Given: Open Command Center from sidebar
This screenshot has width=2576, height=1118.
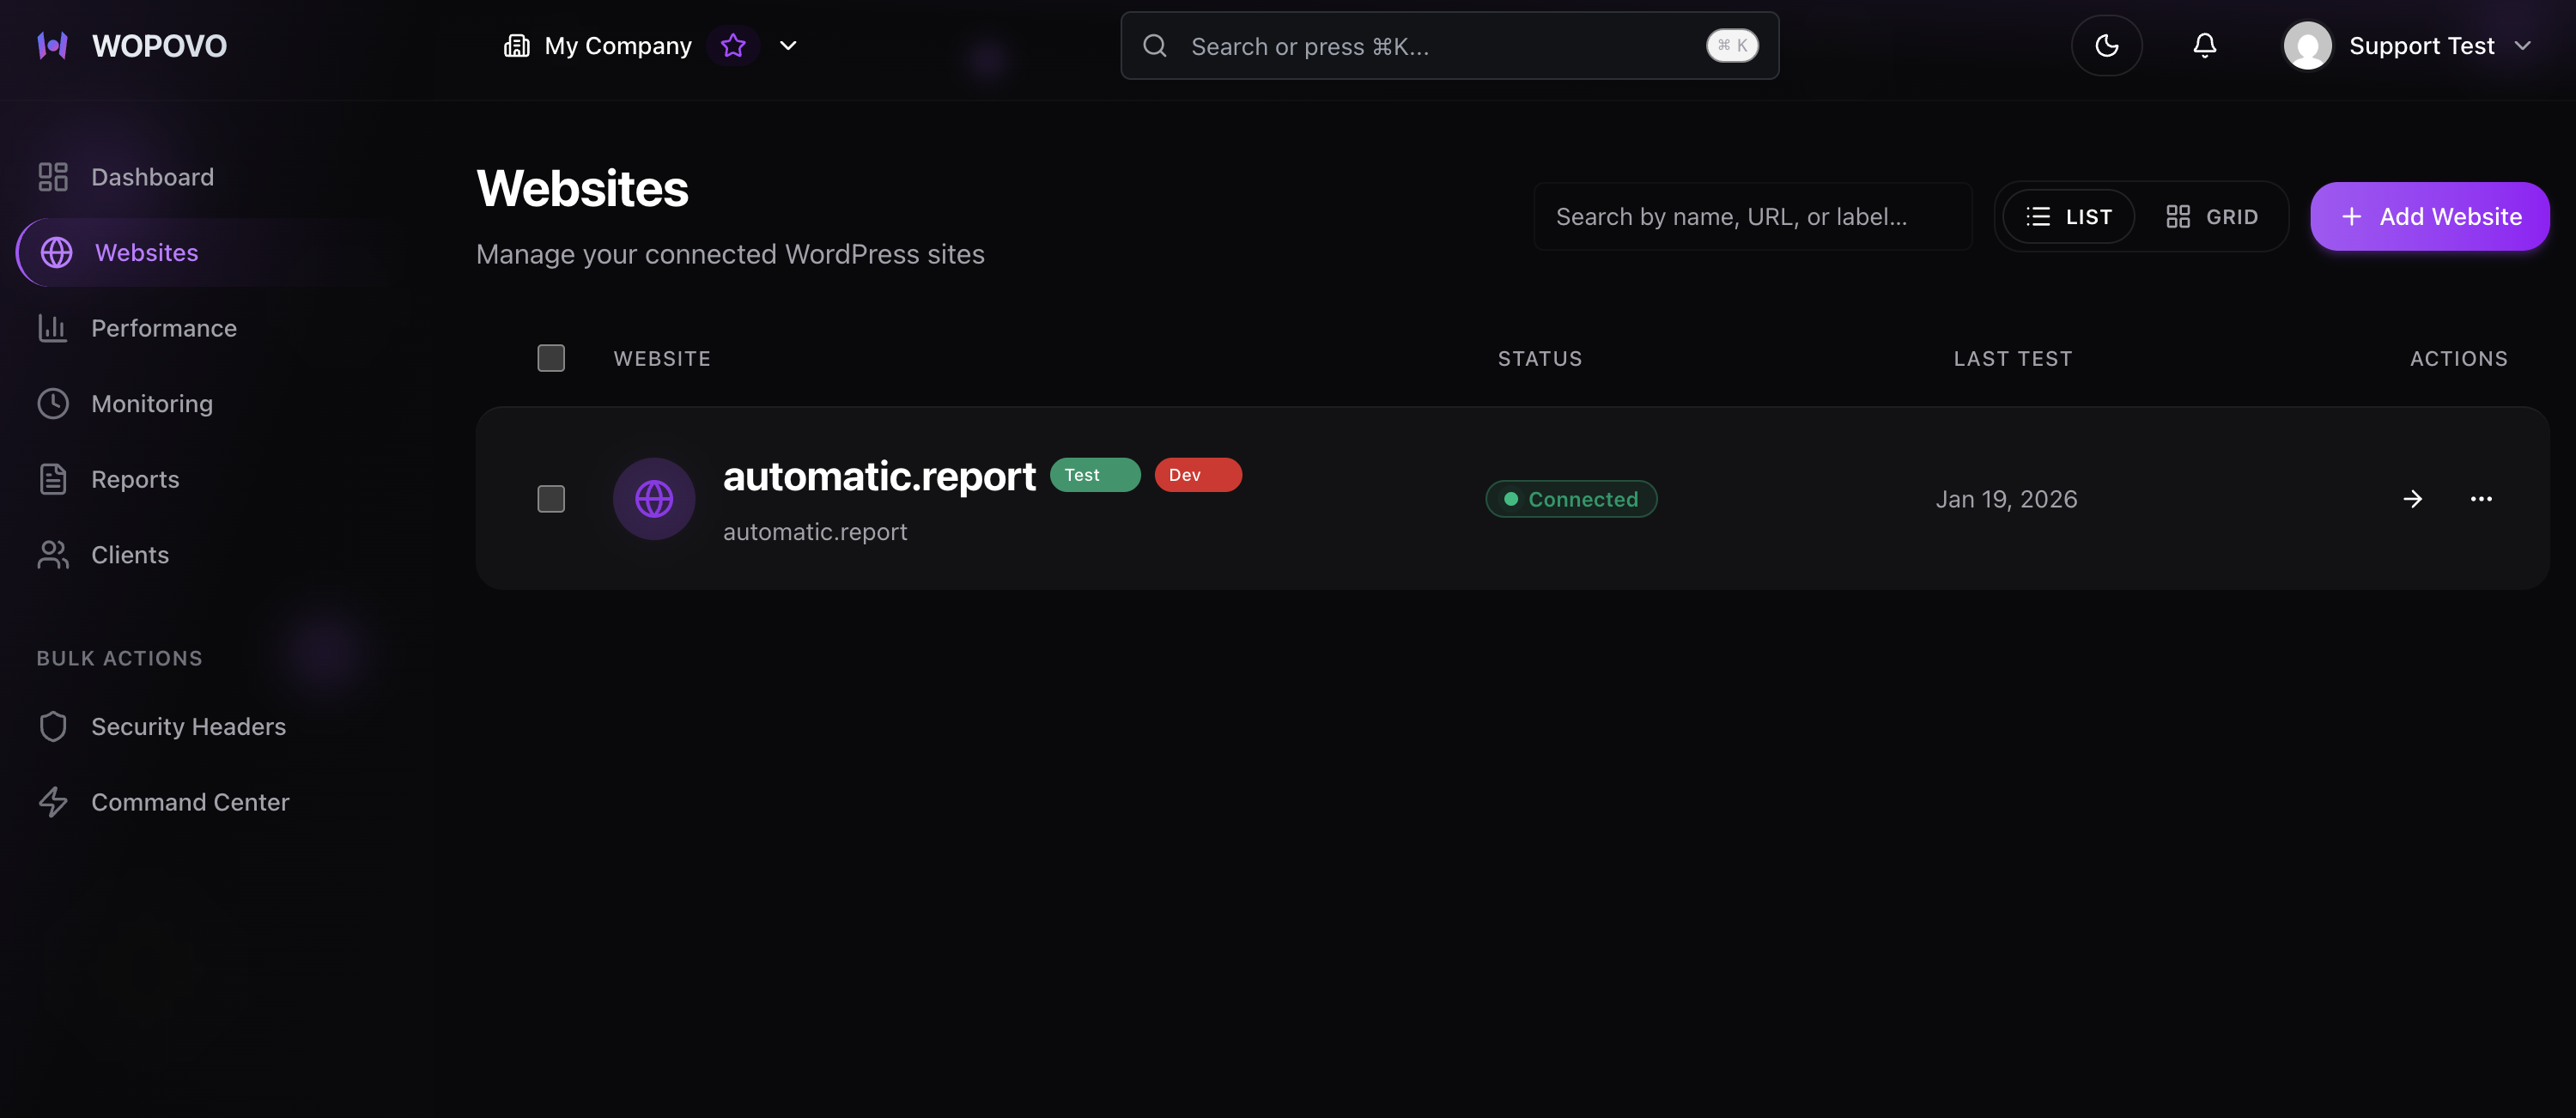Looking at the screenshot, I should point(190,802).
